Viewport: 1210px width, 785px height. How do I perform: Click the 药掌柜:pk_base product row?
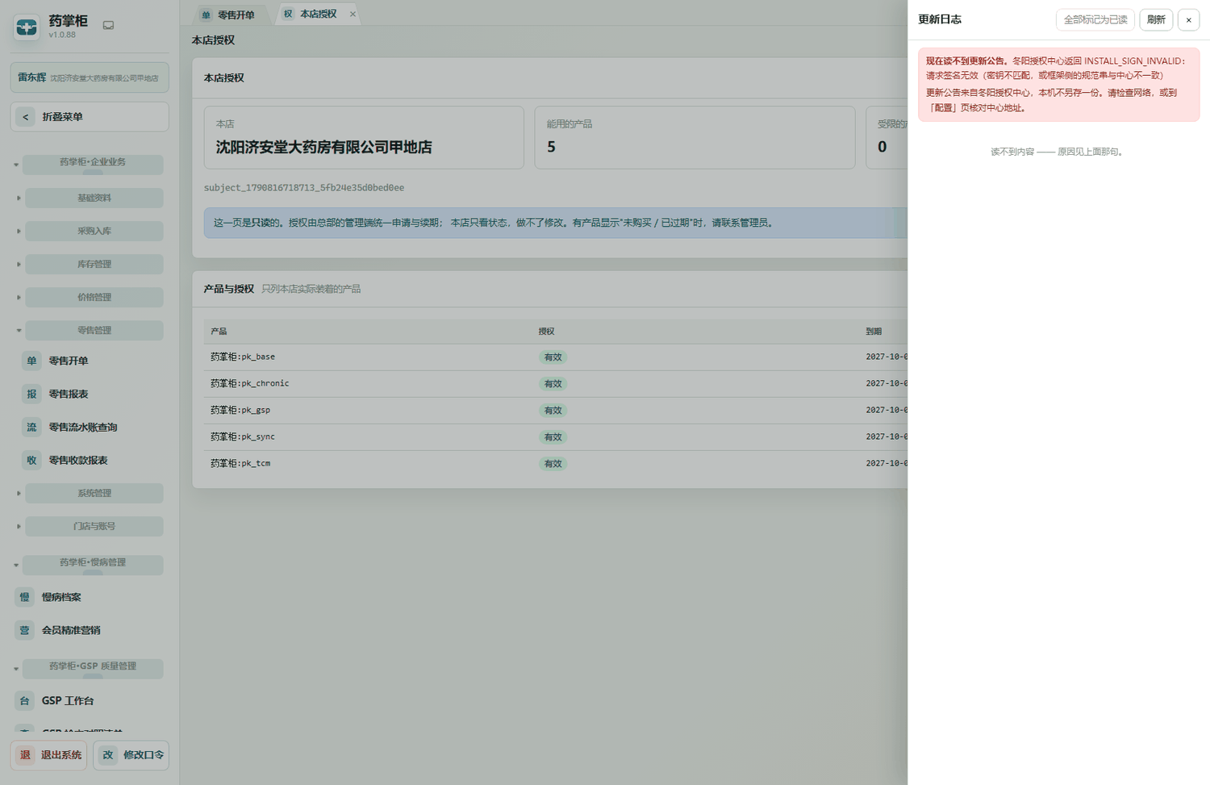[x=556, y=357]
